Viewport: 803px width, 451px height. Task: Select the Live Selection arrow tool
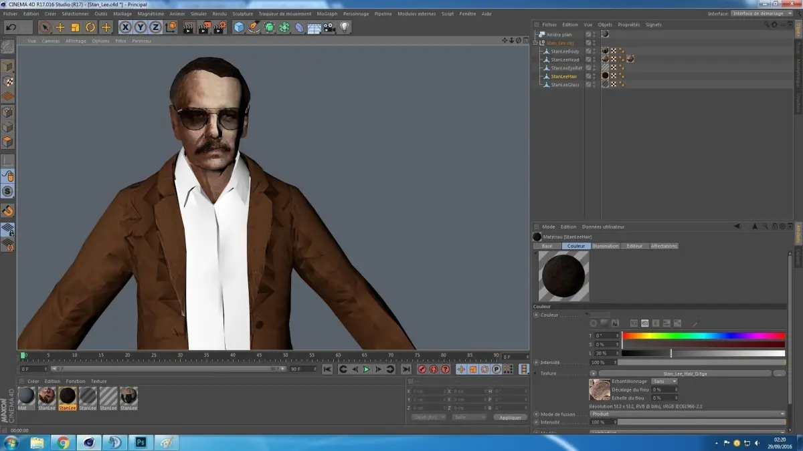tap(45, 27)
